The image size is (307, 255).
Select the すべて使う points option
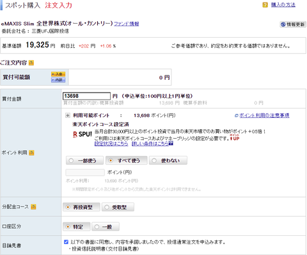pos(126,160)
